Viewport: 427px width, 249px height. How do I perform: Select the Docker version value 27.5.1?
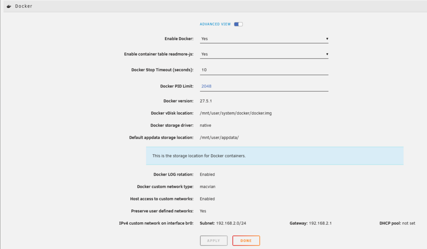pos(206,101)
